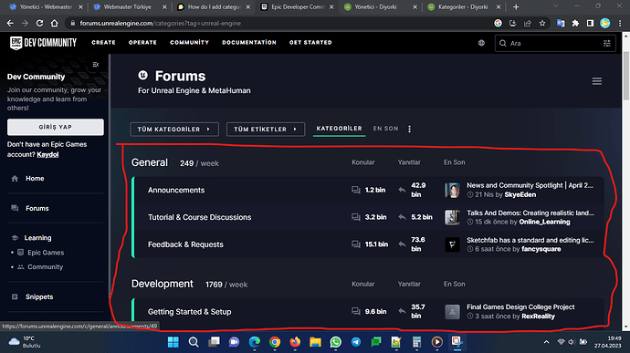Viewport: 630px width, 353px height.
Task: Click Online_Learning avatar thumbnail
Action: (452, 217)
